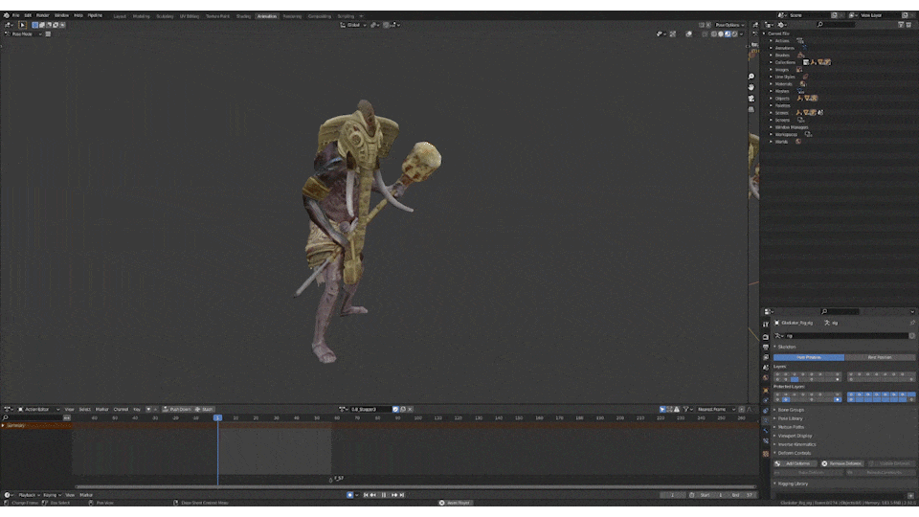Select Rest Position for the skeleton
This screenshot has width=919, height=517.
tap(880, 357)
